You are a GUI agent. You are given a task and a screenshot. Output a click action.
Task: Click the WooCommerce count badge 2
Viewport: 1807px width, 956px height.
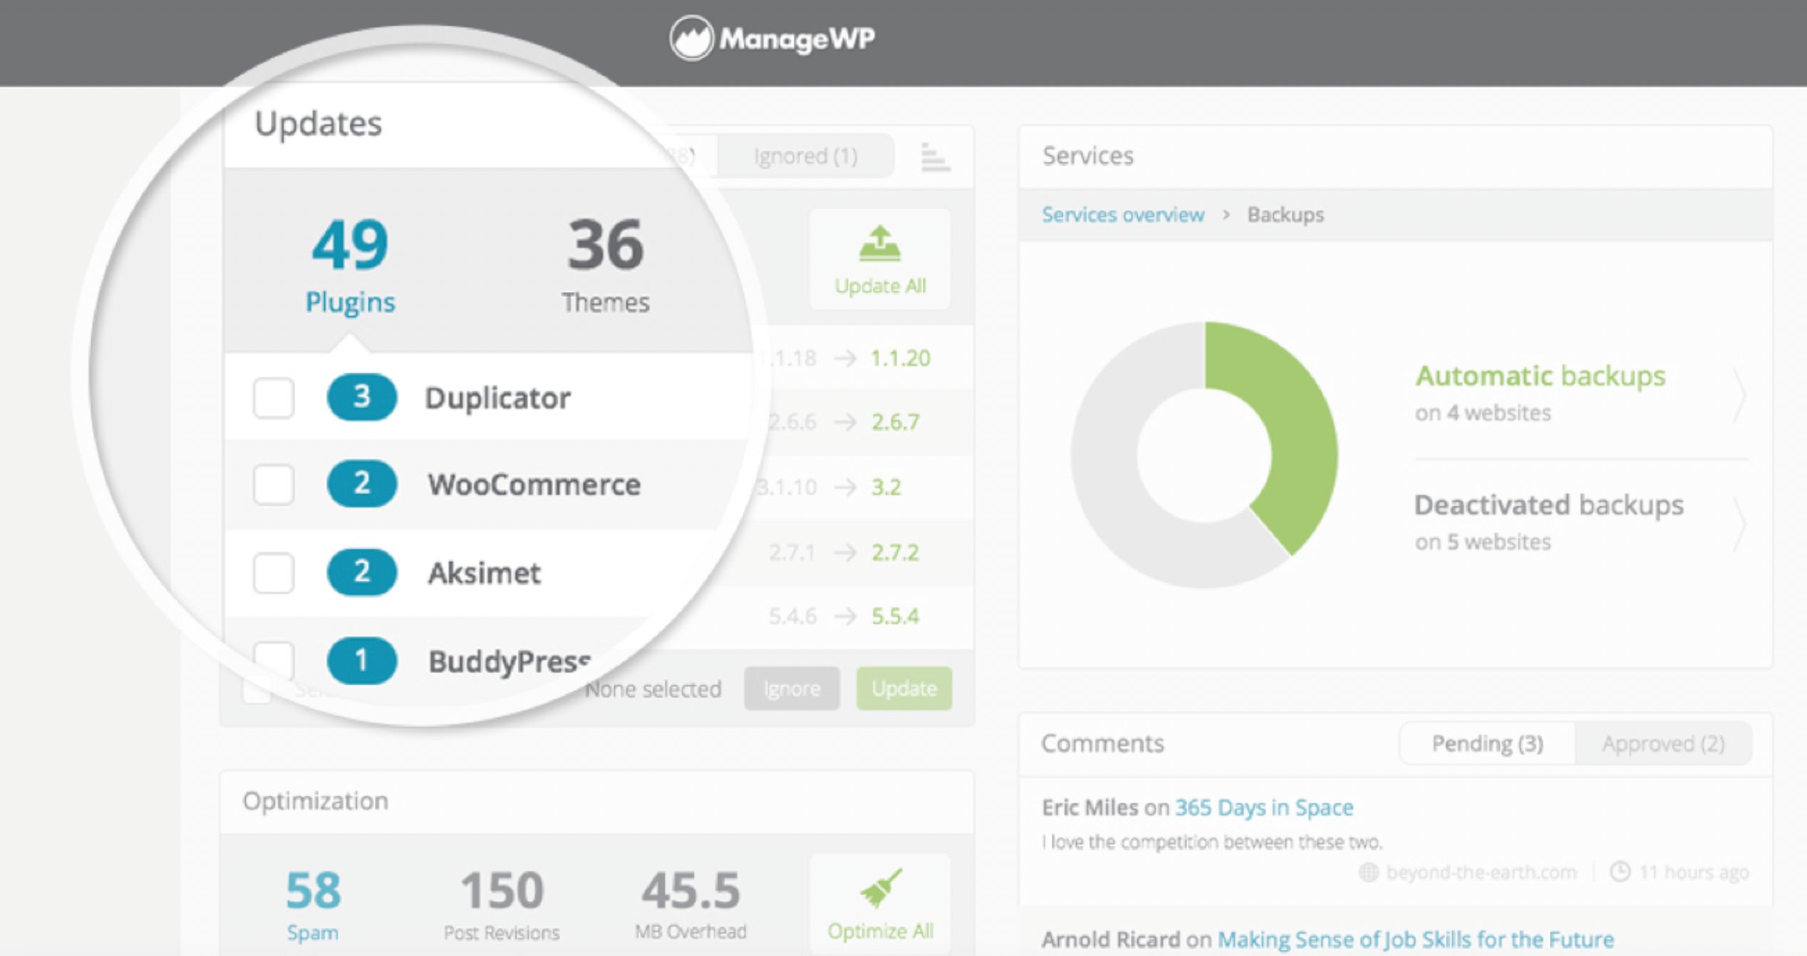[x=362, y=484]
